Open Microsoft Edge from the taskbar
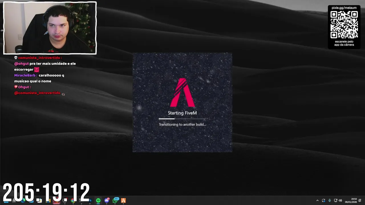365x205 pixels. (23, 200)
